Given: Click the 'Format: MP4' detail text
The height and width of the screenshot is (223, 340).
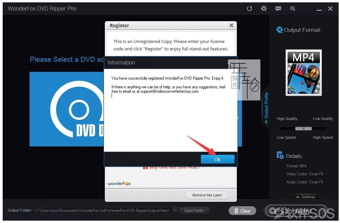Looking at the screenshot, I should [x=296, y=166].
